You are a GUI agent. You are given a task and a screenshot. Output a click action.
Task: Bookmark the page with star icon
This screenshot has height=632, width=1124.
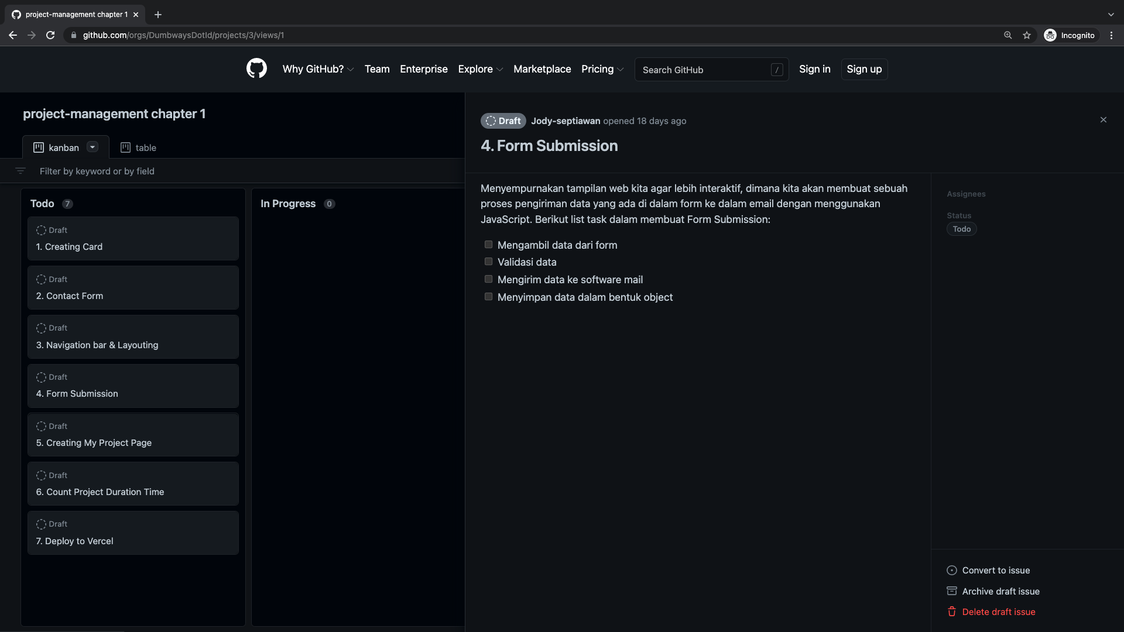click(1027, 35)
